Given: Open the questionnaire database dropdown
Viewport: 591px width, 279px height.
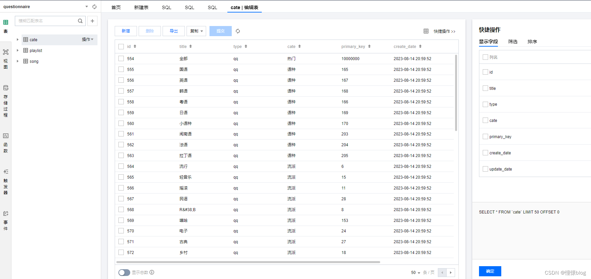Looking at the screenshot, I should click(x=87, y=7).
